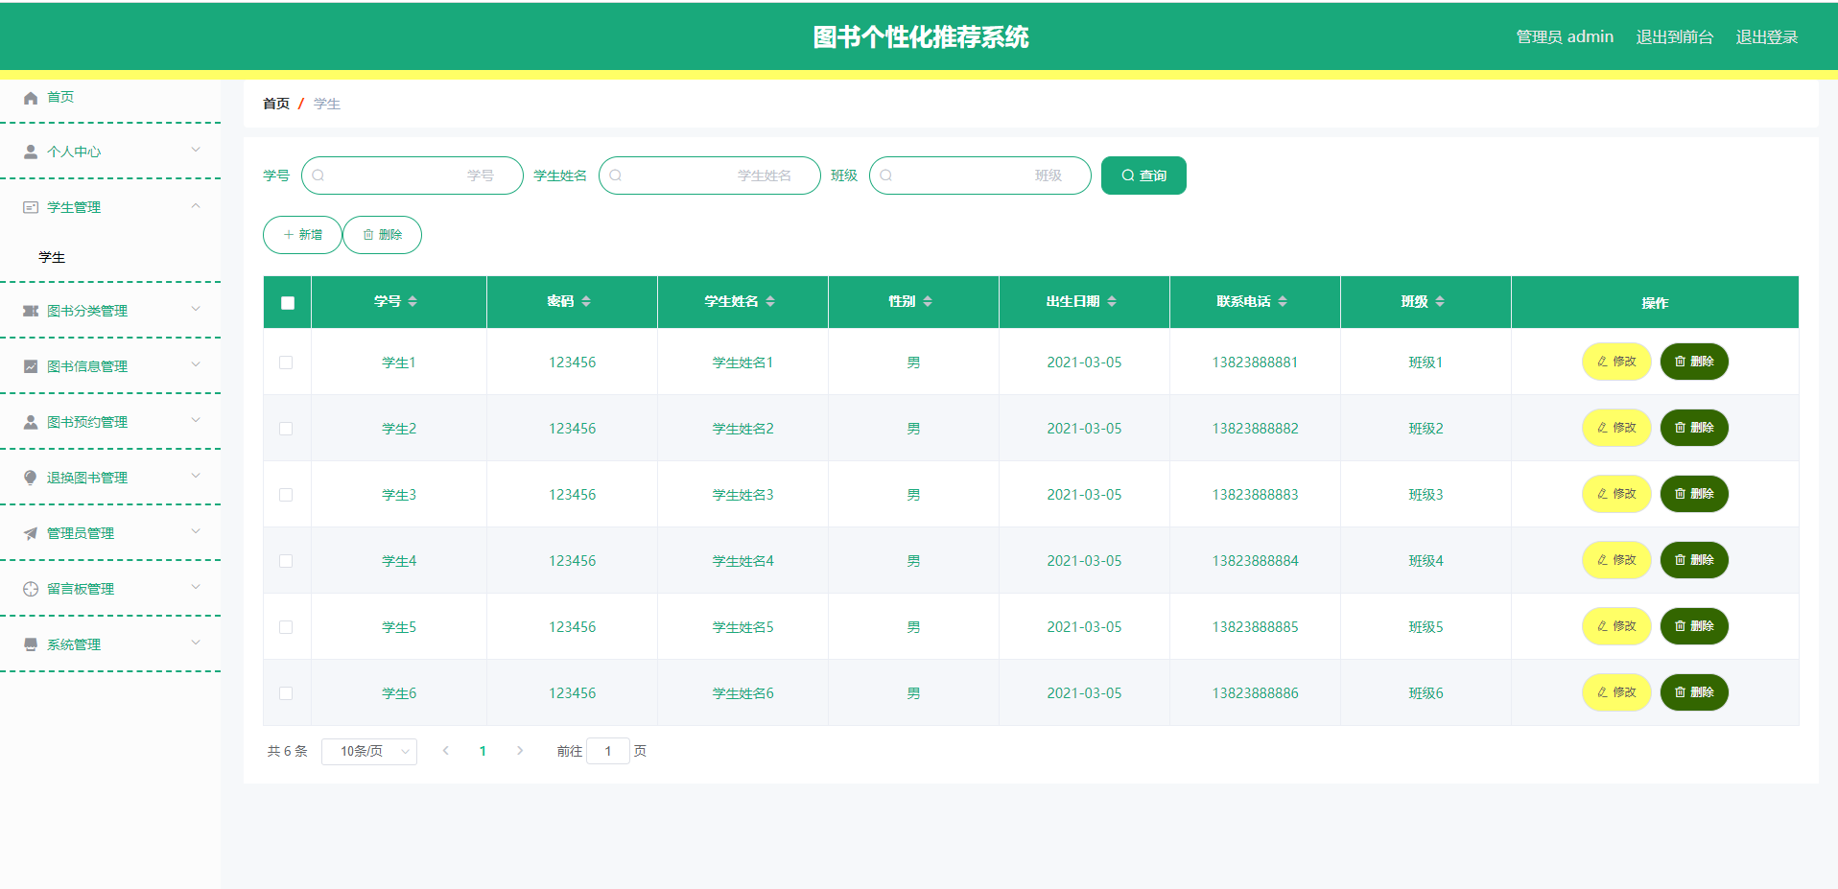The height and width of the screenshot is (889, 1838).
Task: Open the 首页 sidebar menu item
Action: point(110,98)
